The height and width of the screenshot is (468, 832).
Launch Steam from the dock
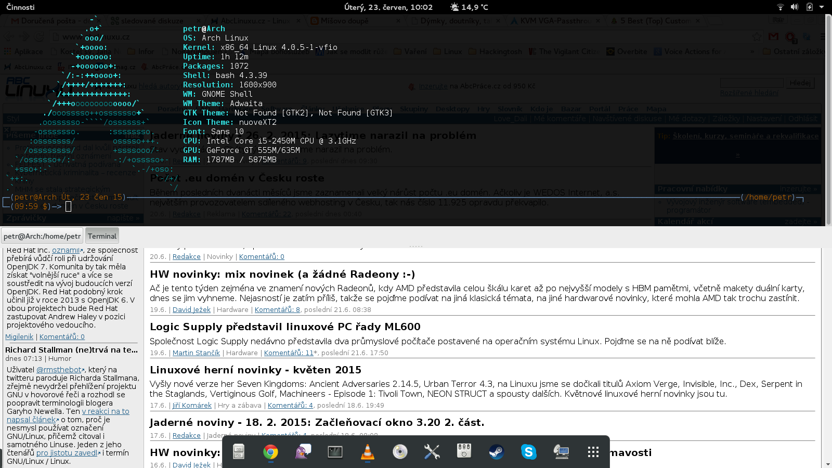(x=496, y=451)
